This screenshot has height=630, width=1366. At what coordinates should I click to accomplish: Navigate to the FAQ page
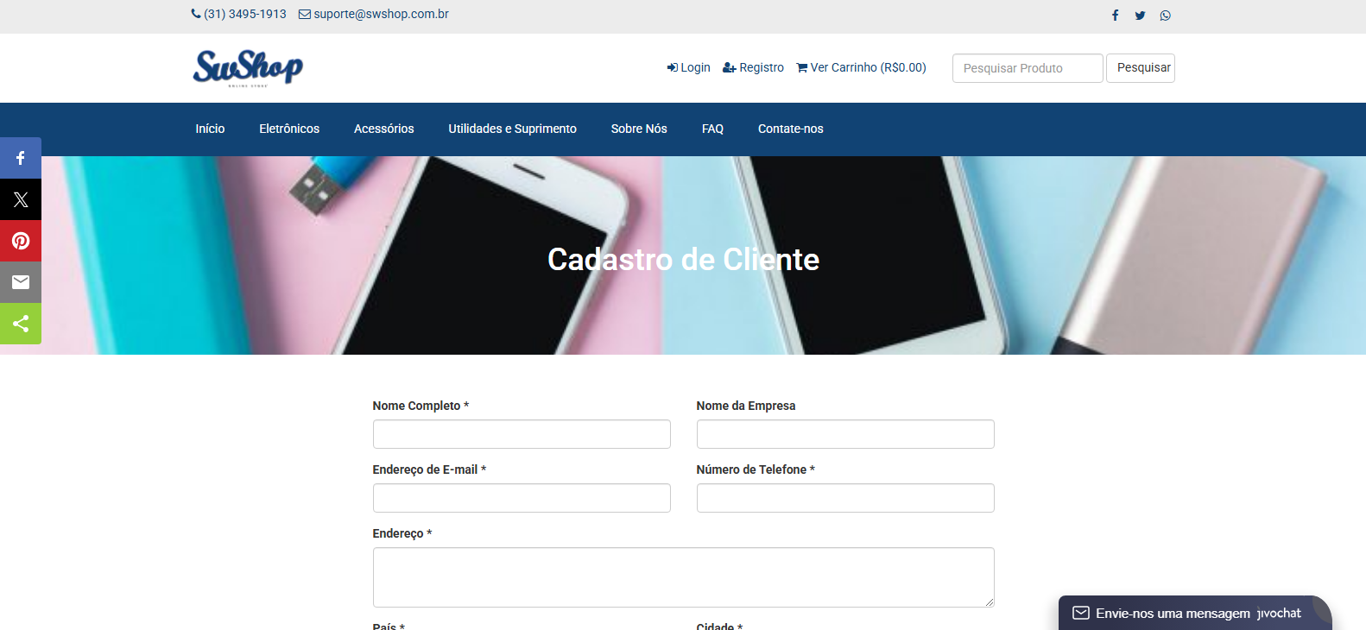712,129
